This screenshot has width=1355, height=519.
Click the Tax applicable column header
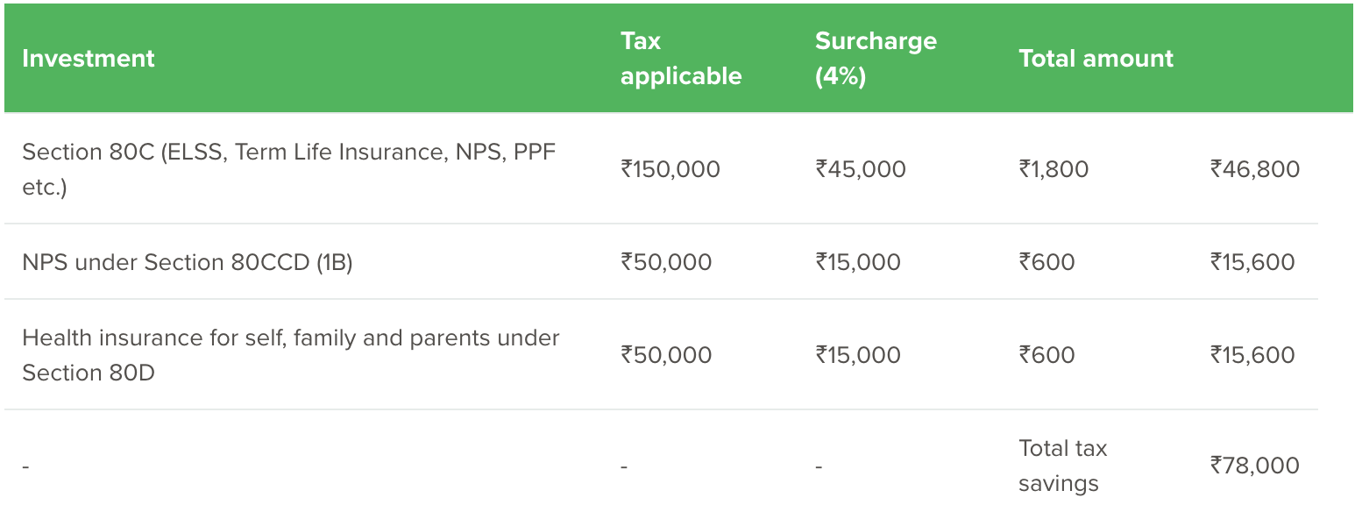click(x=681, y=59)
